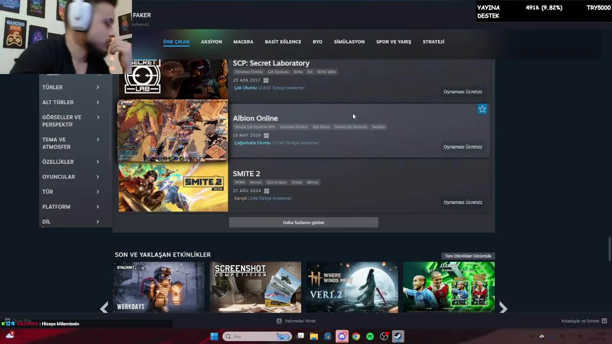Expand GÖRSELLER VE PERSPEKTİF filter
This screenshot has height=344, width=612.
coord(71,121)
